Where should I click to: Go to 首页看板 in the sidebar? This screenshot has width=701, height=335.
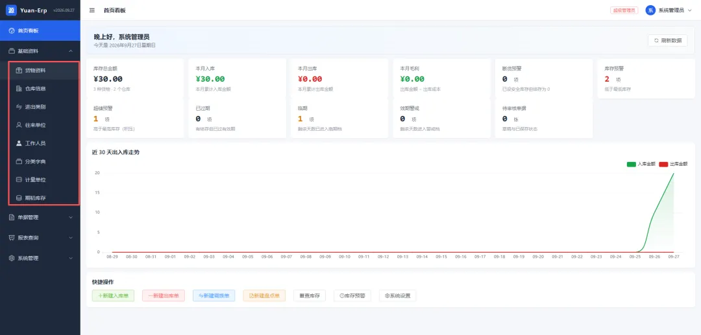[40, 31]
